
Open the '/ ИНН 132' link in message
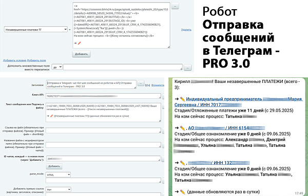(x=219, y=163)
